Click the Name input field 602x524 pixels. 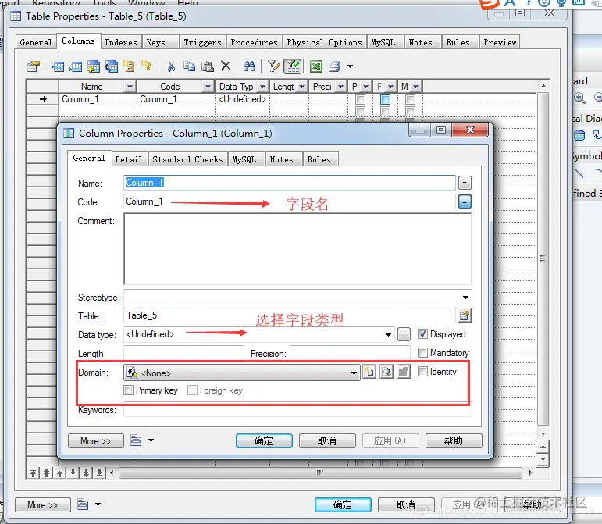[x=290, y=183]
